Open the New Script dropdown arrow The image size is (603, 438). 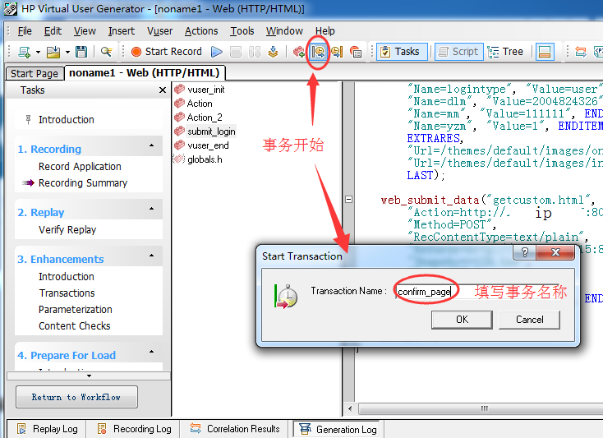click(x=38, y=52)
